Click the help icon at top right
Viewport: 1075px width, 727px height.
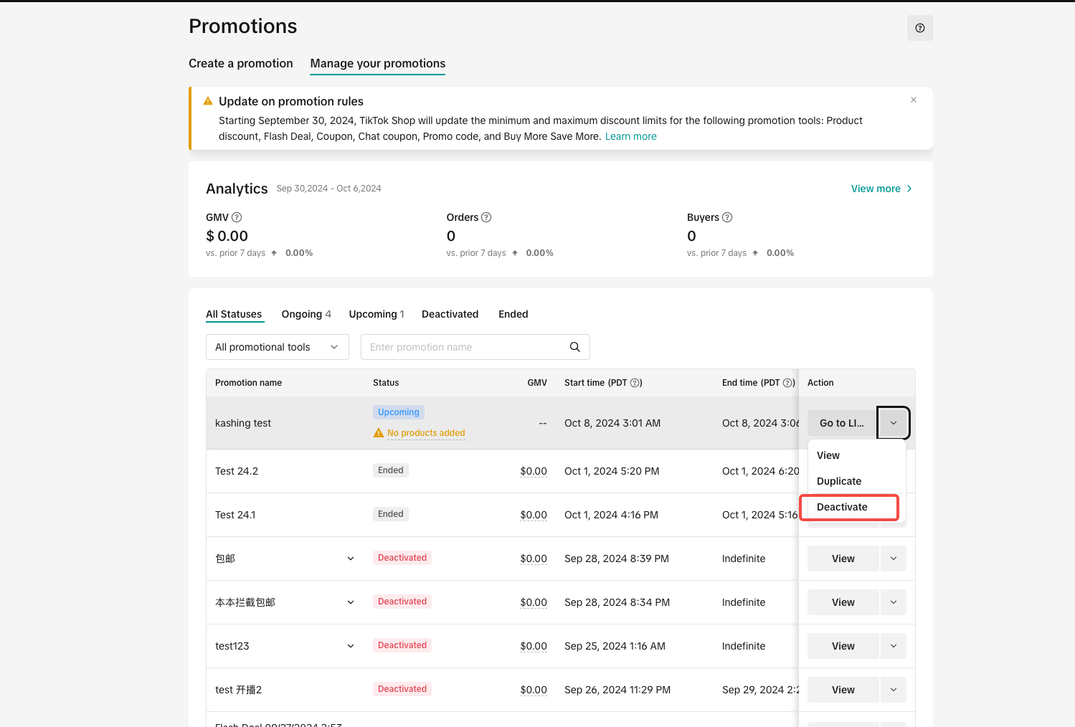point(919,28)
